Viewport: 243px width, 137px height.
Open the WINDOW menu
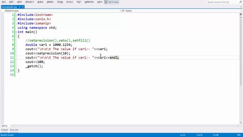coord(89,2)
